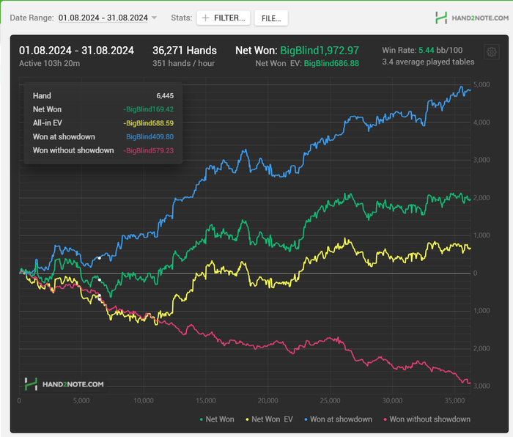This screenshot has width=513, height=437.
Task: Click the Stats FILTER... button
Action: (x=224, y=18)
